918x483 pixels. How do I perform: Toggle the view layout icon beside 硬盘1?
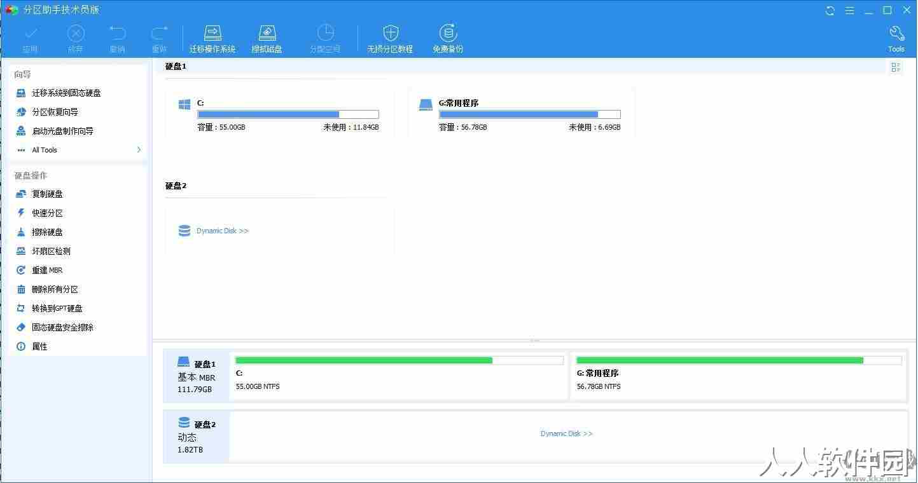896,67
